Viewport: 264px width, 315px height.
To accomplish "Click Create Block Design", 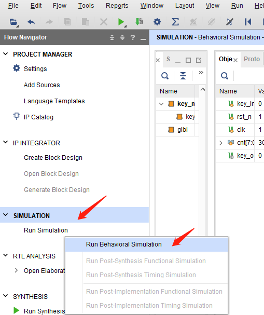I will (53, 158).
